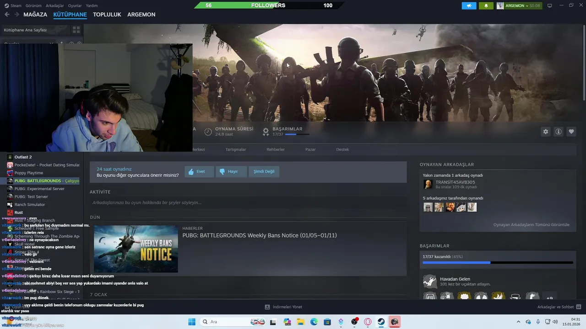Image resolution: width=586 pixels, height=329 pixels.
Task: Go to KÜTÜPHANE tab
Action: point(70,15)
